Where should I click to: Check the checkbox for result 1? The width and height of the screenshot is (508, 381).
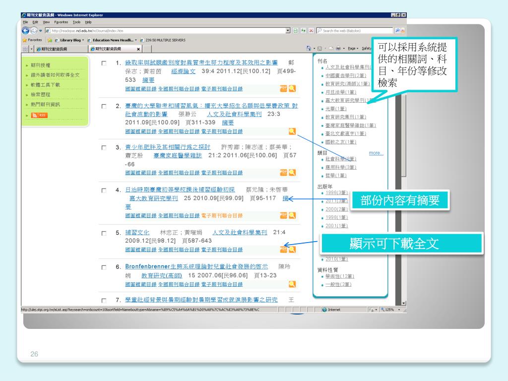tap(104, 63)
